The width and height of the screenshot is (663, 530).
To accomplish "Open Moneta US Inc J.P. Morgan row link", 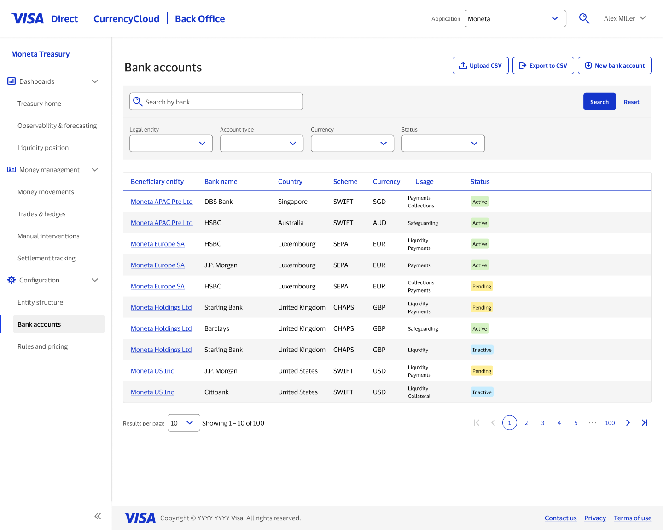I will click(152, 371).
